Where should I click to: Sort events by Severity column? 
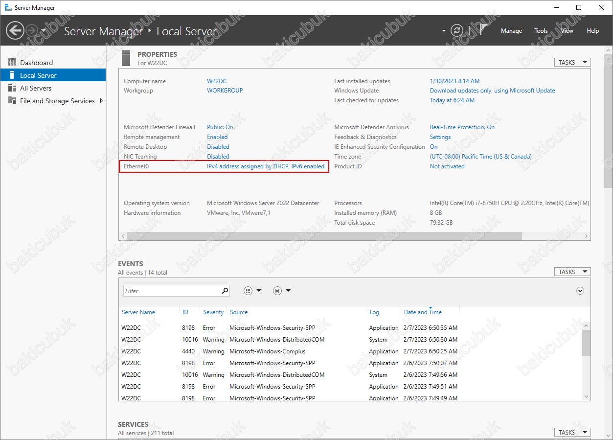click(x=213, y=312)
